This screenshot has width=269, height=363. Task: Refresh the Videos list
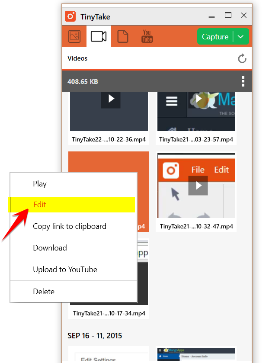242,58
